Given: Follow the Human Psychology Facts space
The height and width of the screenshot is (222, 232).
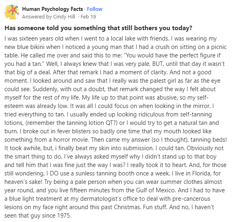Looking at the screenshot, I should point(95,9).
